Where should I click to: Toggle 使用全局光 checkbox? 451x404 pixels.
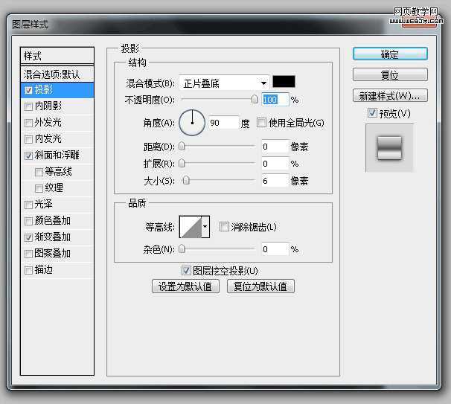tap(261, 123)
